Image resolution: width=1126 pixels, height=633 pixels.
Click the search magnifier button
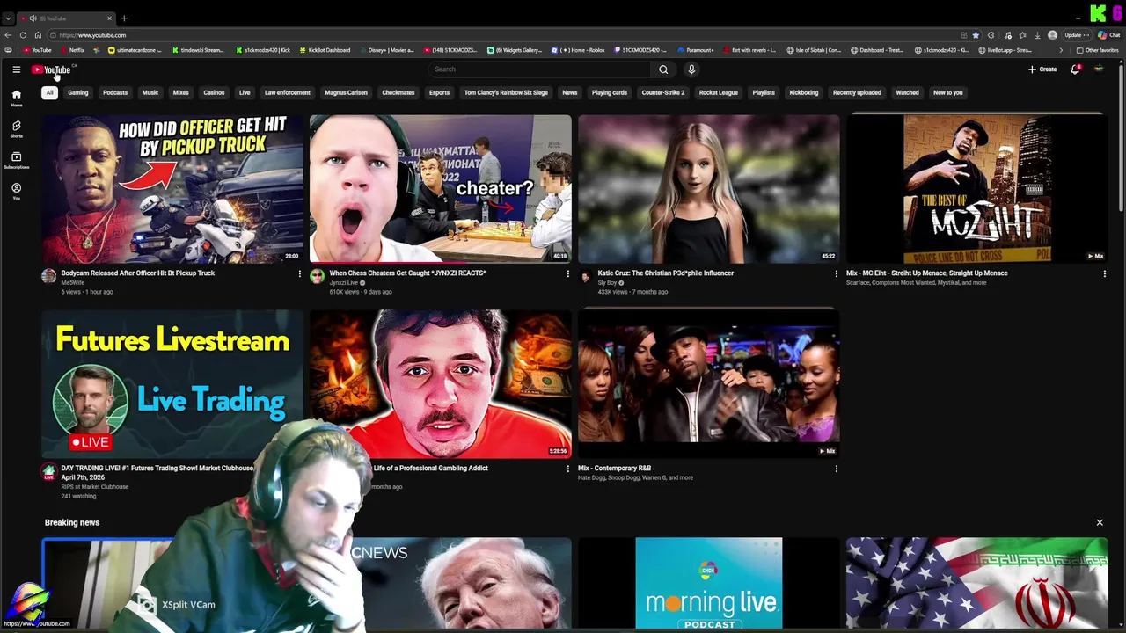coord(663,69)
